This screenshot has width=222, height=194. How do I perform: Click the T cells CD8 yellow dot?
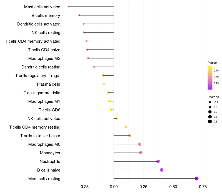(111, 110)
